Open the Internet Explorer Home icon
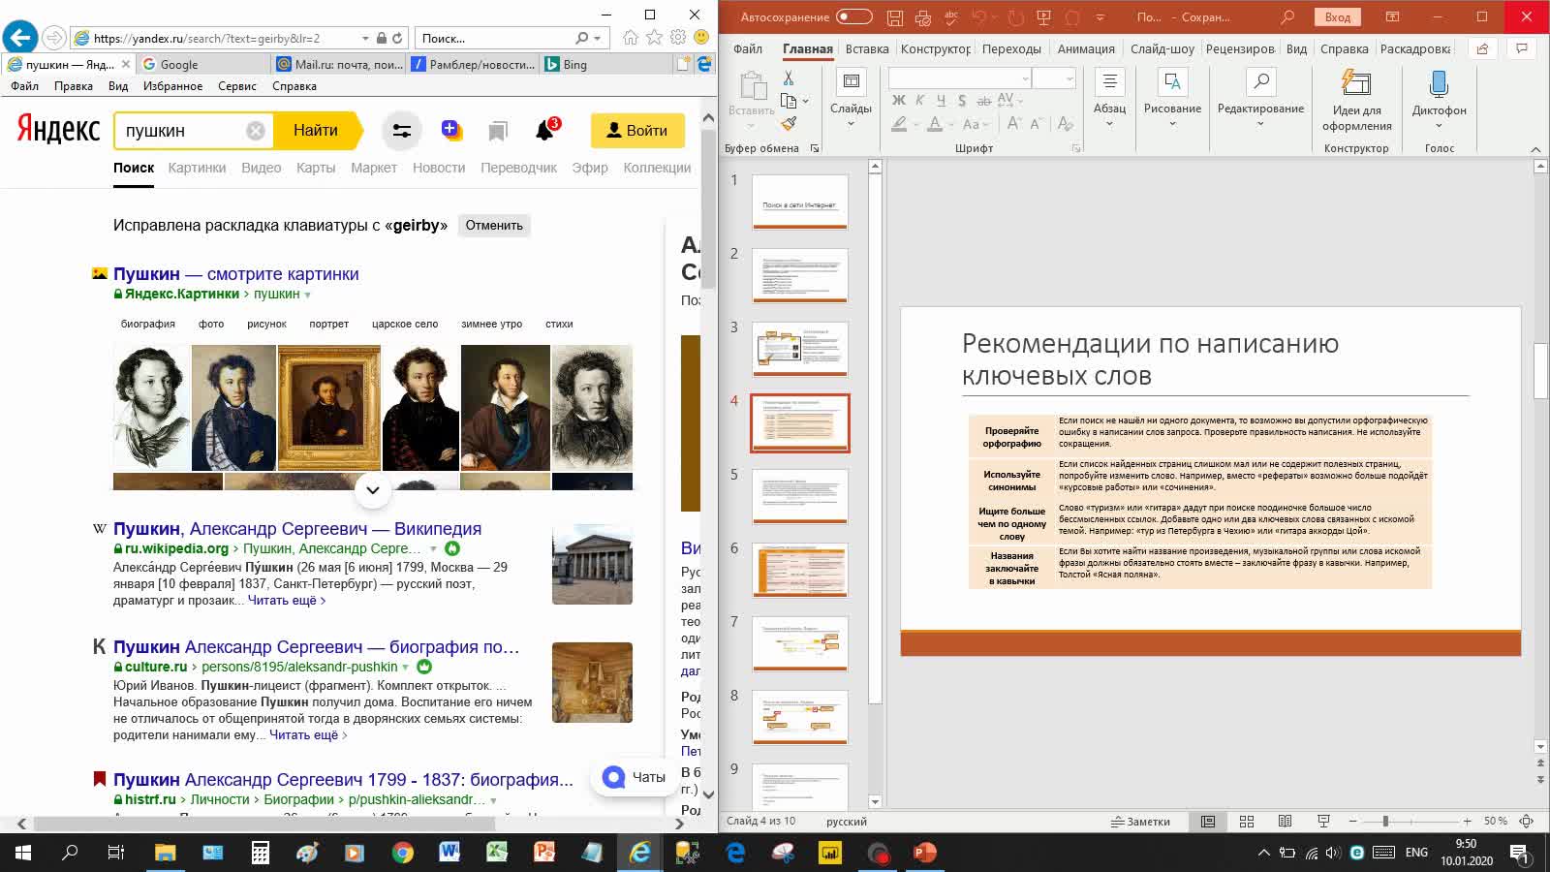Screen dimensions: 1550x872 pos(631,38)
